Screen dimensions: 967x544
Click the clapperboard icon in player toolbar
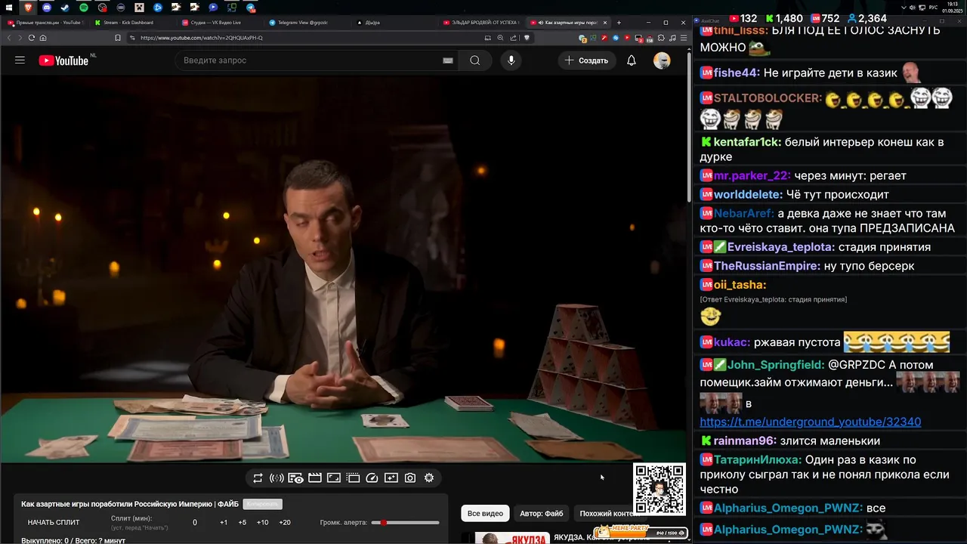point(315,478)
